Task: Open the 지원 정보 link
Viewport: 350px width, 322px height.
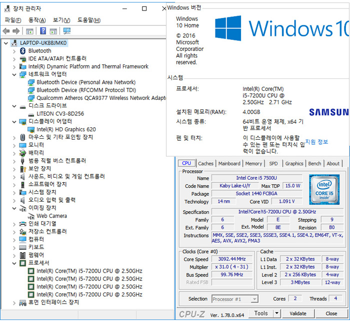Action: pyautogui.click(x=316, y=142)
